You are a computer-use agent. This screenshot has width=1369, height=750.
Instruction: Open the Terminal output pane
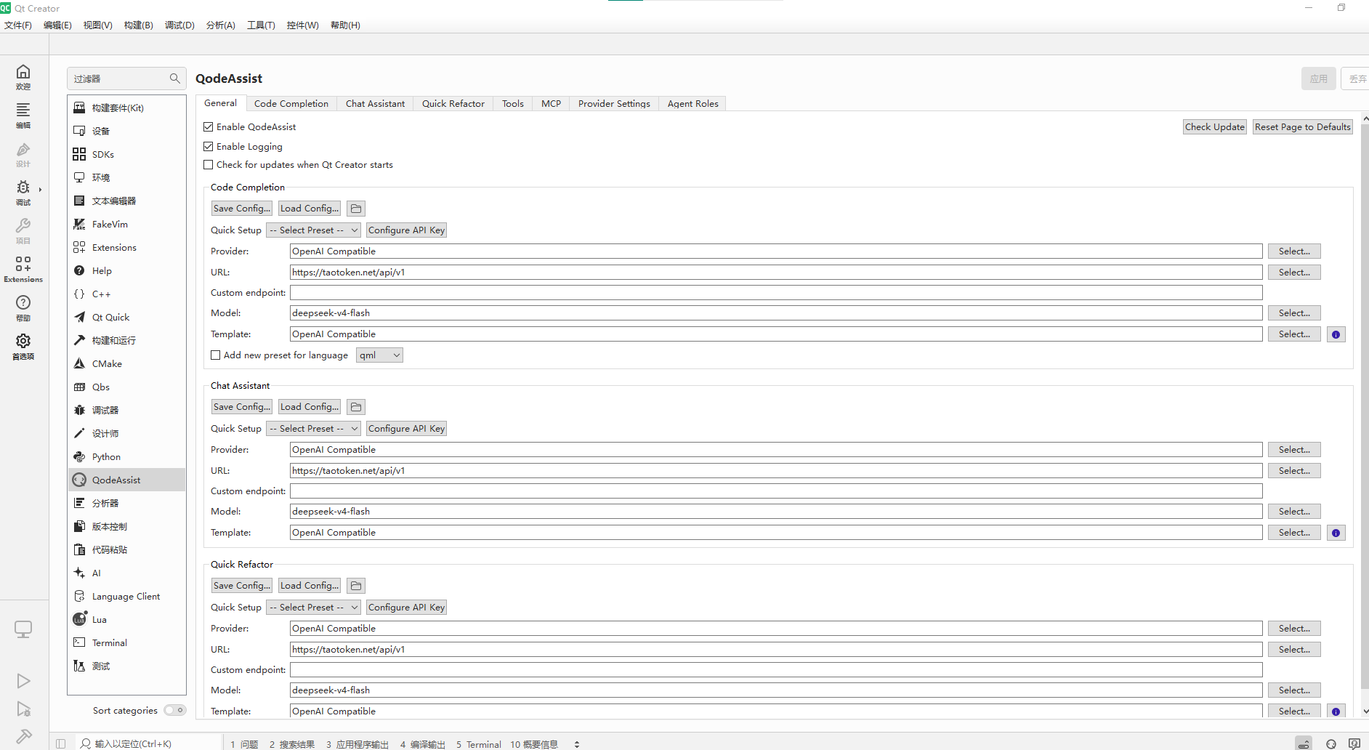479,744
